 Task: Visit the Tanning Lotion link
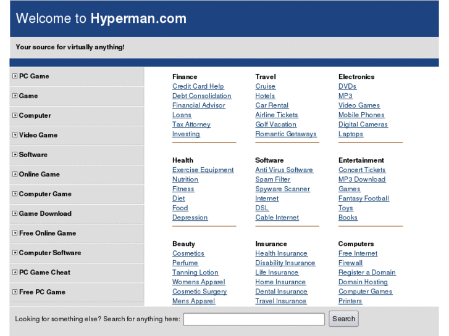(195, 272)
